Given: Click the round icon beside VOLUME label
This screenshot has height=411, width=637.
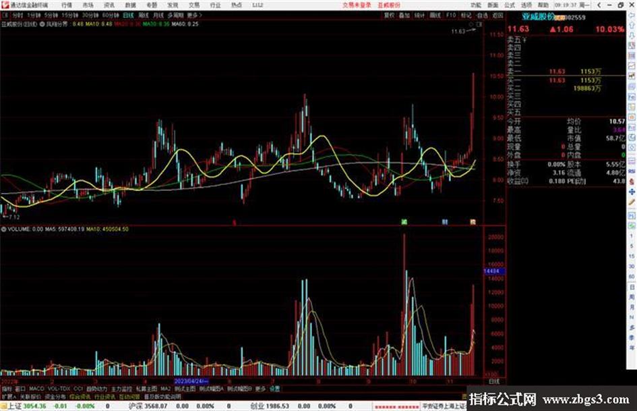Looking at the screenshot, I should (x=3, y=229).
